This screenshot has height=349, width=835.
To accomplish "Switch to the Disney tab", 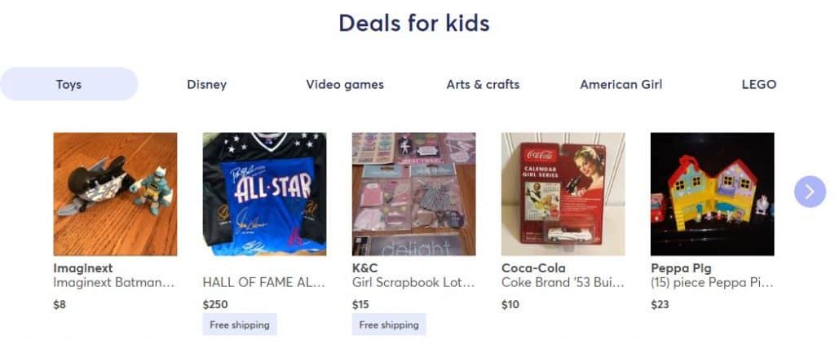I will click(206, 84).
